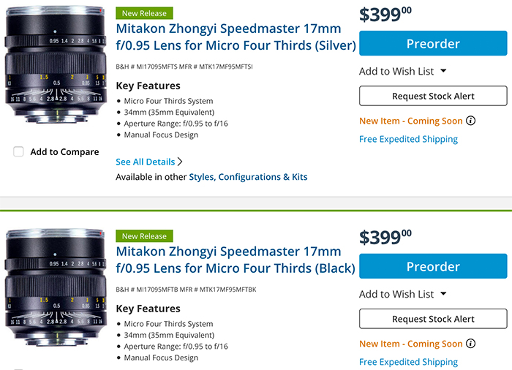
Task: Open Silver Mitakon Speedmaster 17mm product title
Action: (x=236, y=37)
